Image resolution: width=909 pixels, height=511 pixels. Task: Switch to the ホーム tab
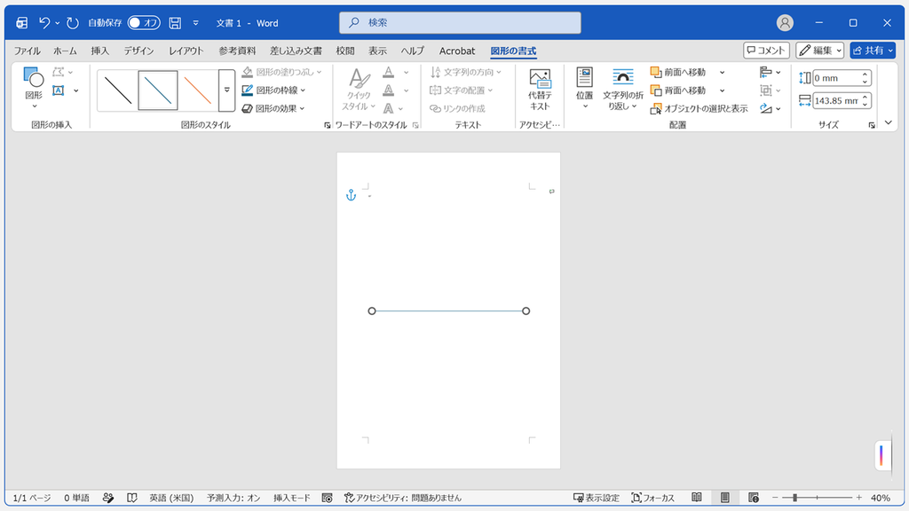[x=65, y=51]
